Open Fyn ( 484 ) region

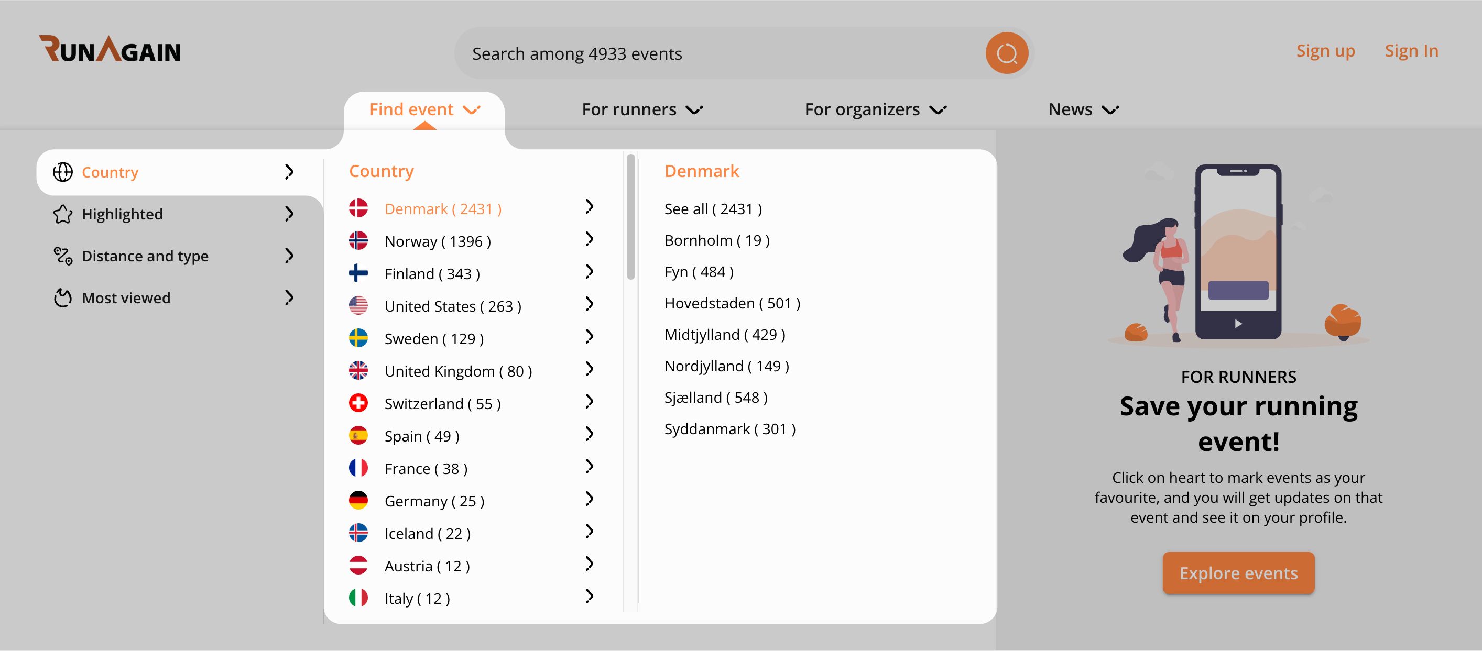pyautogui.click(x=699, y=272)
